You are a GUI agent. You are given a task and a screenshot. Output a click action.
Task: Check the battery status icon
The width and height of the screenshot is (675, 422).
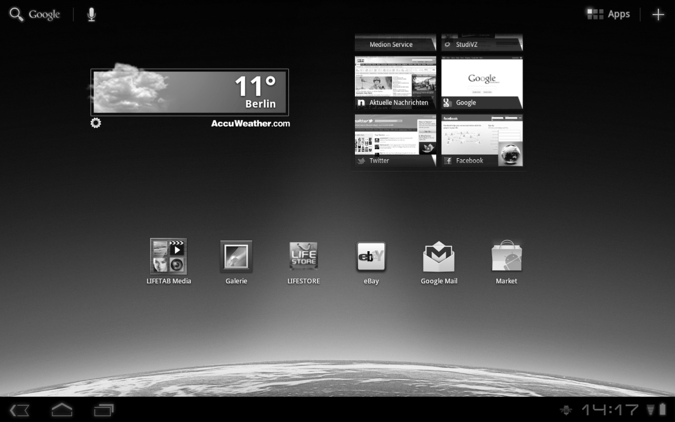coord(662,410)
